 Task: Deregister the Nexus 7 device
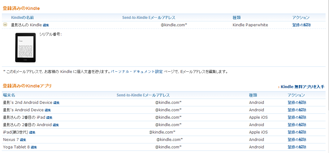pyautogui.click(x=297, y=140)
